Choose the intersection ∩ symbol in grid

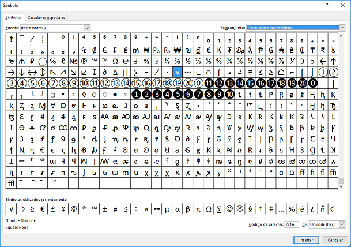(x=209, y=72)
